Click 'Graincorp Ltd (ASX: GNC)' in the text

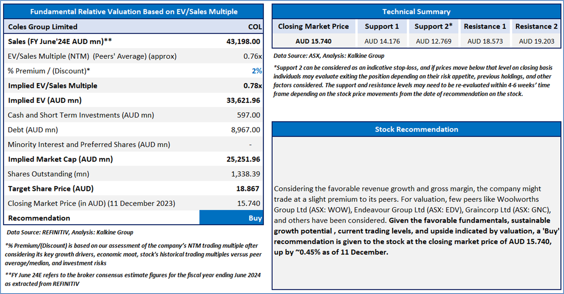pyautogui.click(x=507, y=210)
